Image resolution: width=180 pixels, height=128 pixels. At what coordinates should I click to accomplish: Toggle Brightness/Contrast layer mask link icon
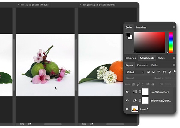click(x=140, y=100)
